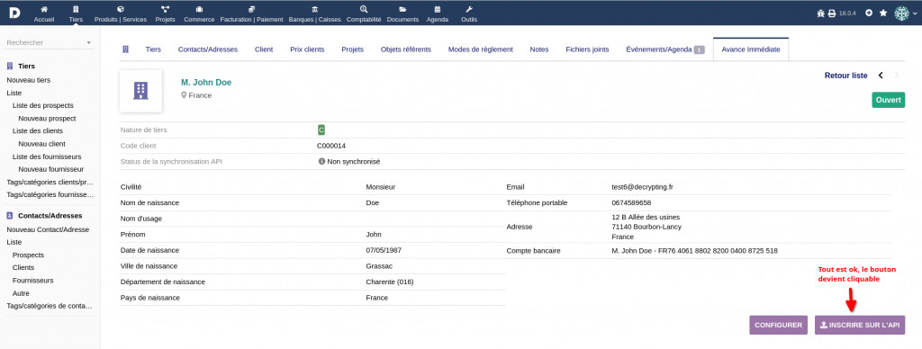Open the Outils wrench icon
Image resolution: width=922 pixels, height=349 pixels.
tap(468, 9)
